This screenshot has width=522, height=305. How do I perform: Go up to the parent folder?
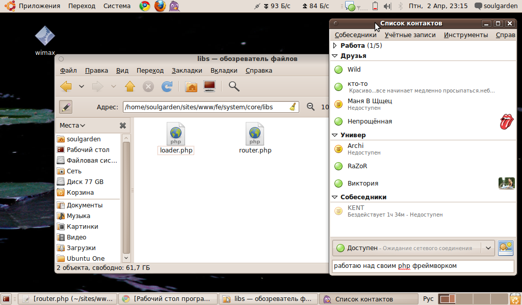coord(130,86)
